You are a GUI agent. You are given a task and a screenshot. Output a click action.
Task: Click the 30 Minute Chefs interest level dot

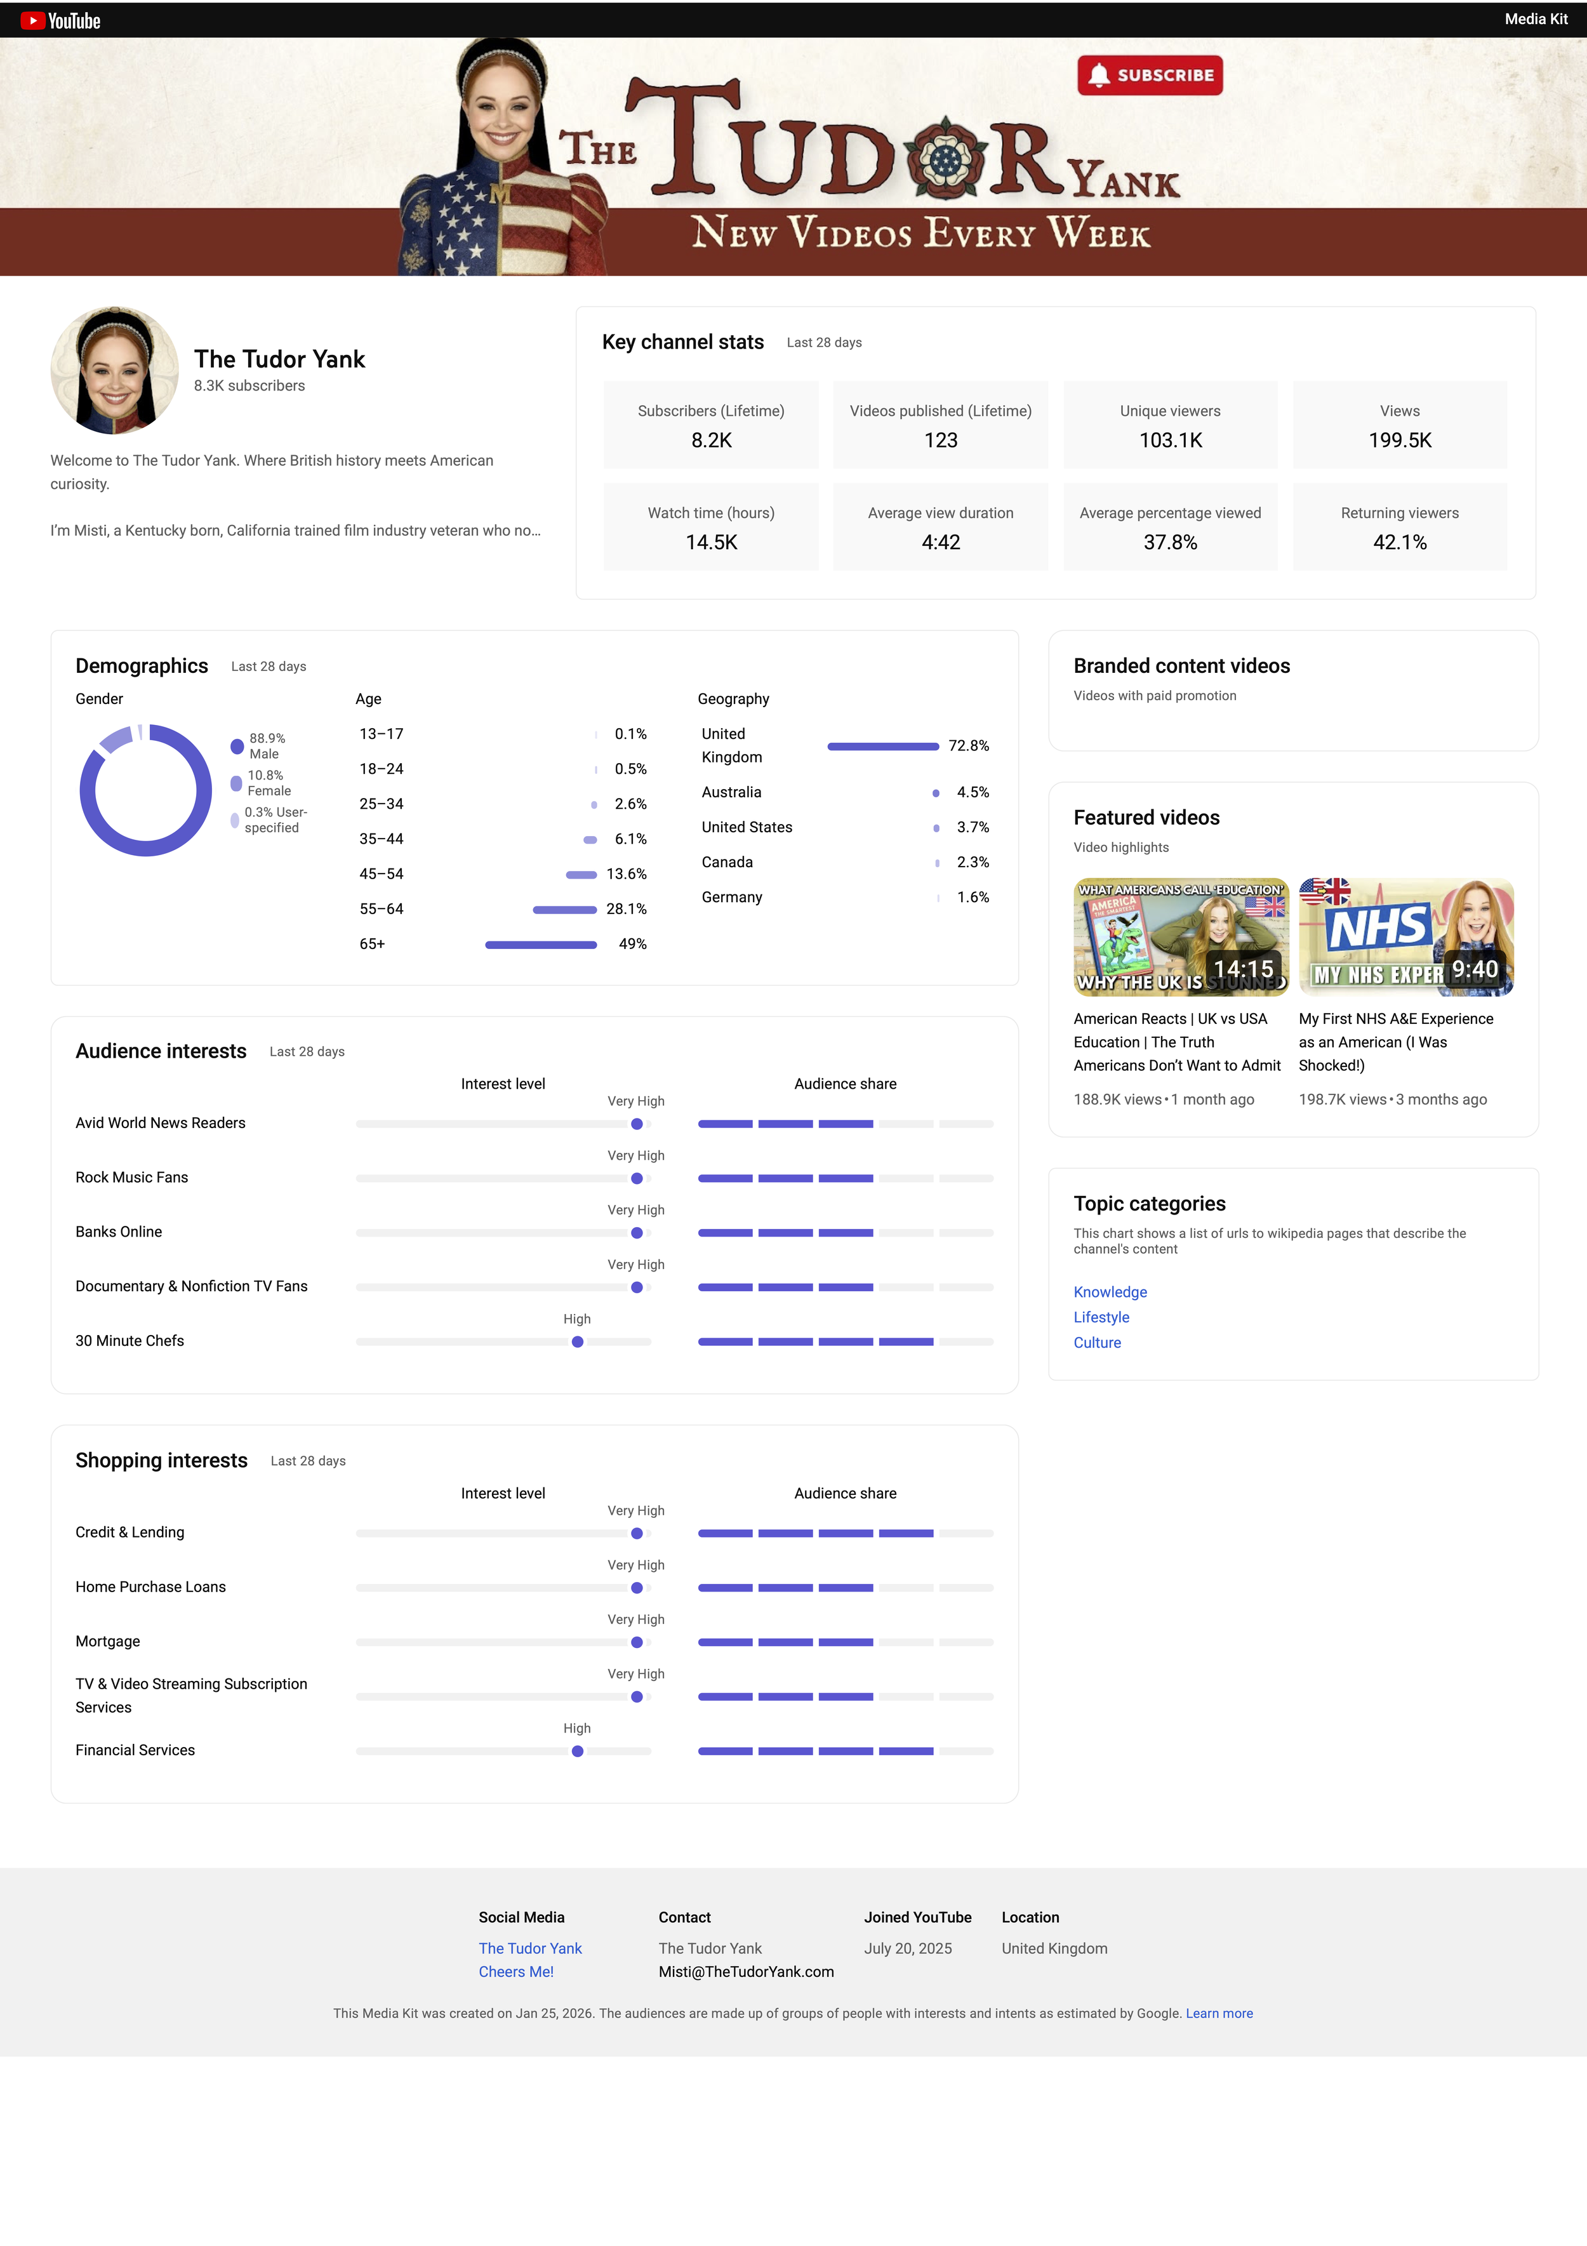[x=577, y=1342]
